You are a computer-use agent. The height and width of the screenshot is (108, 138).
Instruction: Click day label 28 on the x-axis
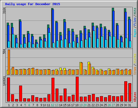point(117,105)
